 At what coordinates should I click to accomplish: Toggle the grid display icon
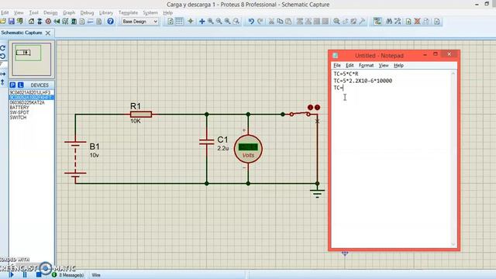[x=179, y=21]
